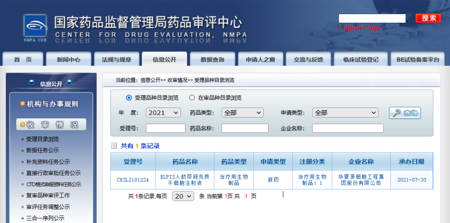Image resolution: width=450 pixels, height=223 pixels.
Task: Go to the 首页 tab
Action: tap(22, 59)
